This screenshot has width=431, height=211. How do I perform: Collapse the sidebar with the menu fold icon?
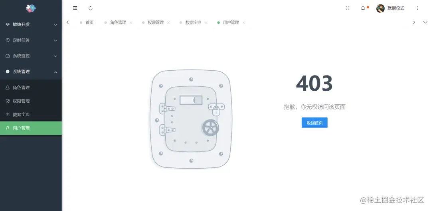point(75,8)
